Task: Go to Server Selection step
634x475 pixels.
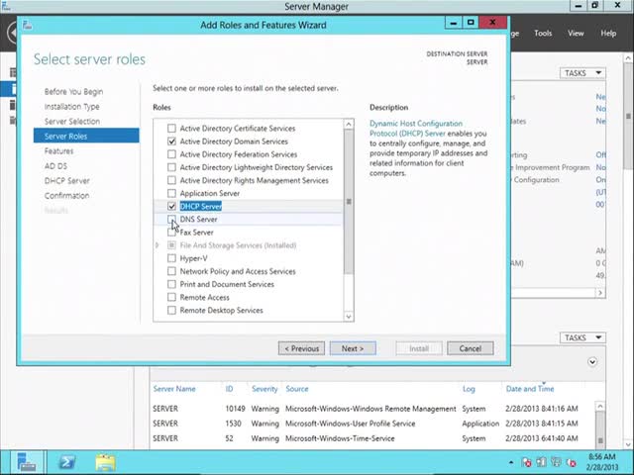Action: [72, 121]
